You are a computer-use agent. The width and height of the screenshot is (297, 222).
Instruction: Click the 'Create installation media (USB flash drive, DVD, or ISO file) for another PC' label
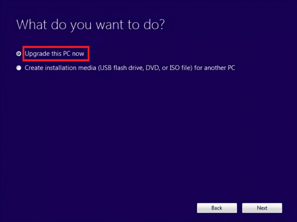pos(130,68)
